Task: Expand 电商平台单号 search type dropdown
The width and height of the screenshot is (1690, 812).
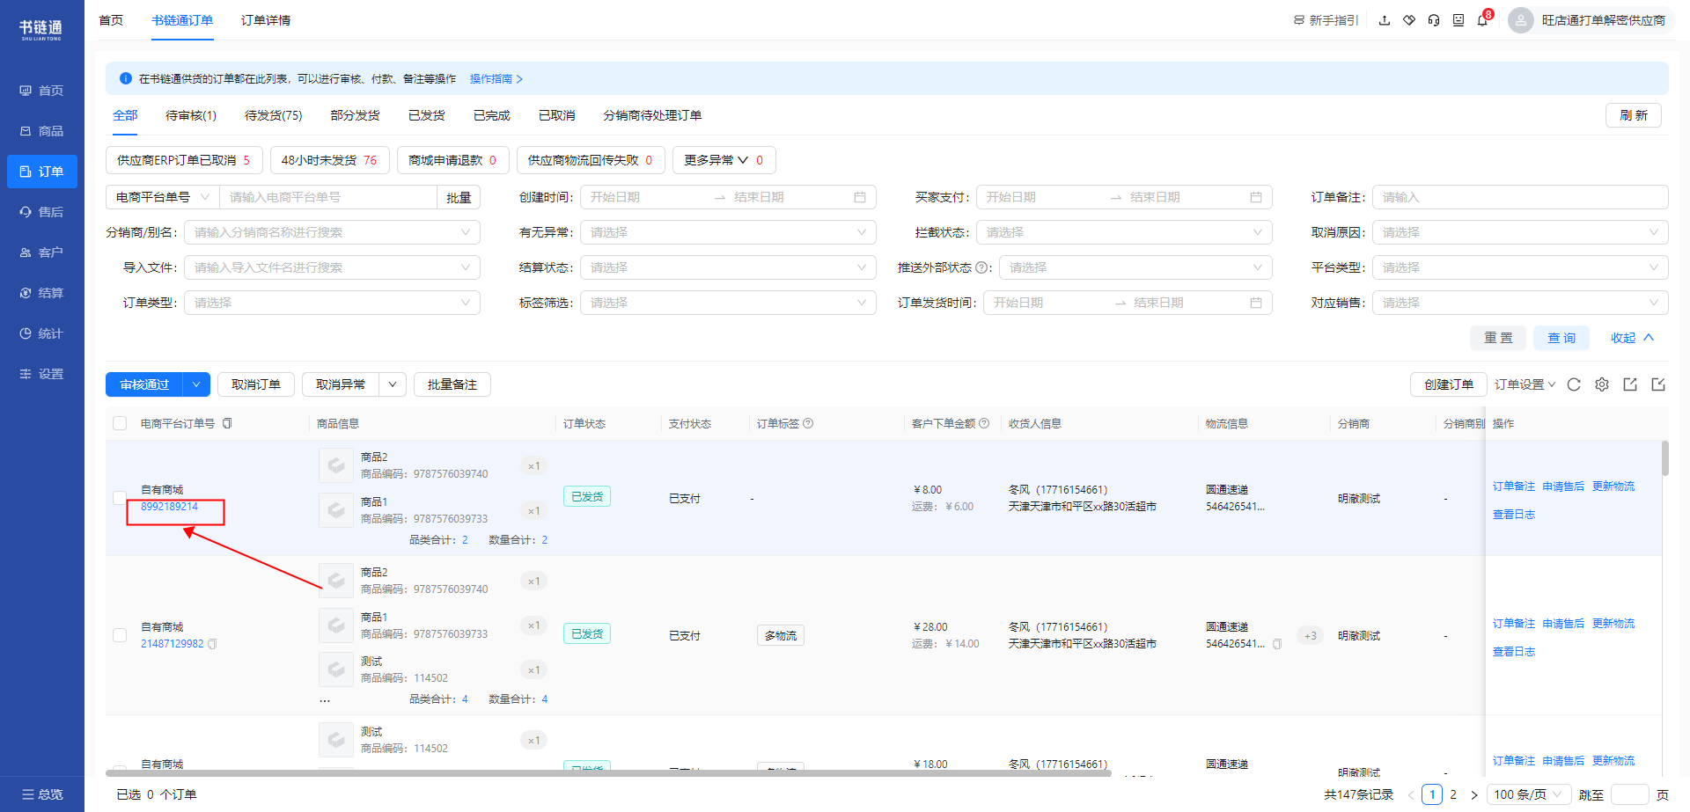Action: 163,197
